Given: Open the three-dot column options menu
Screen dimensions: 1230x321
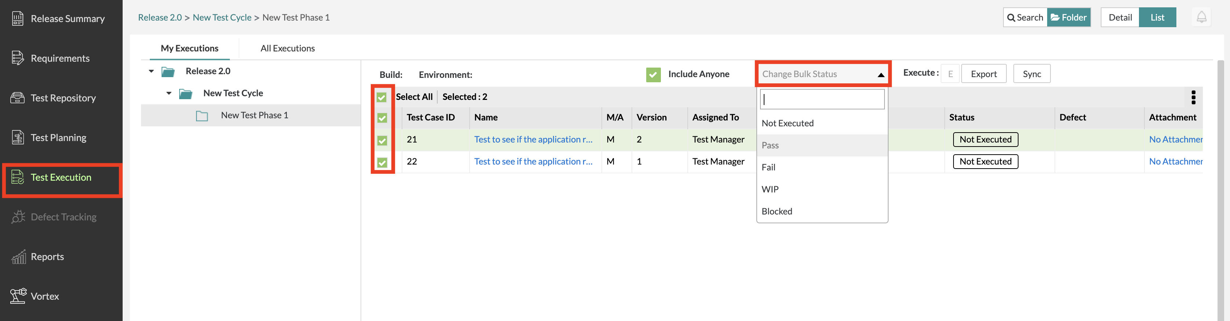Looking at the screenshot, I should 1193,97.
